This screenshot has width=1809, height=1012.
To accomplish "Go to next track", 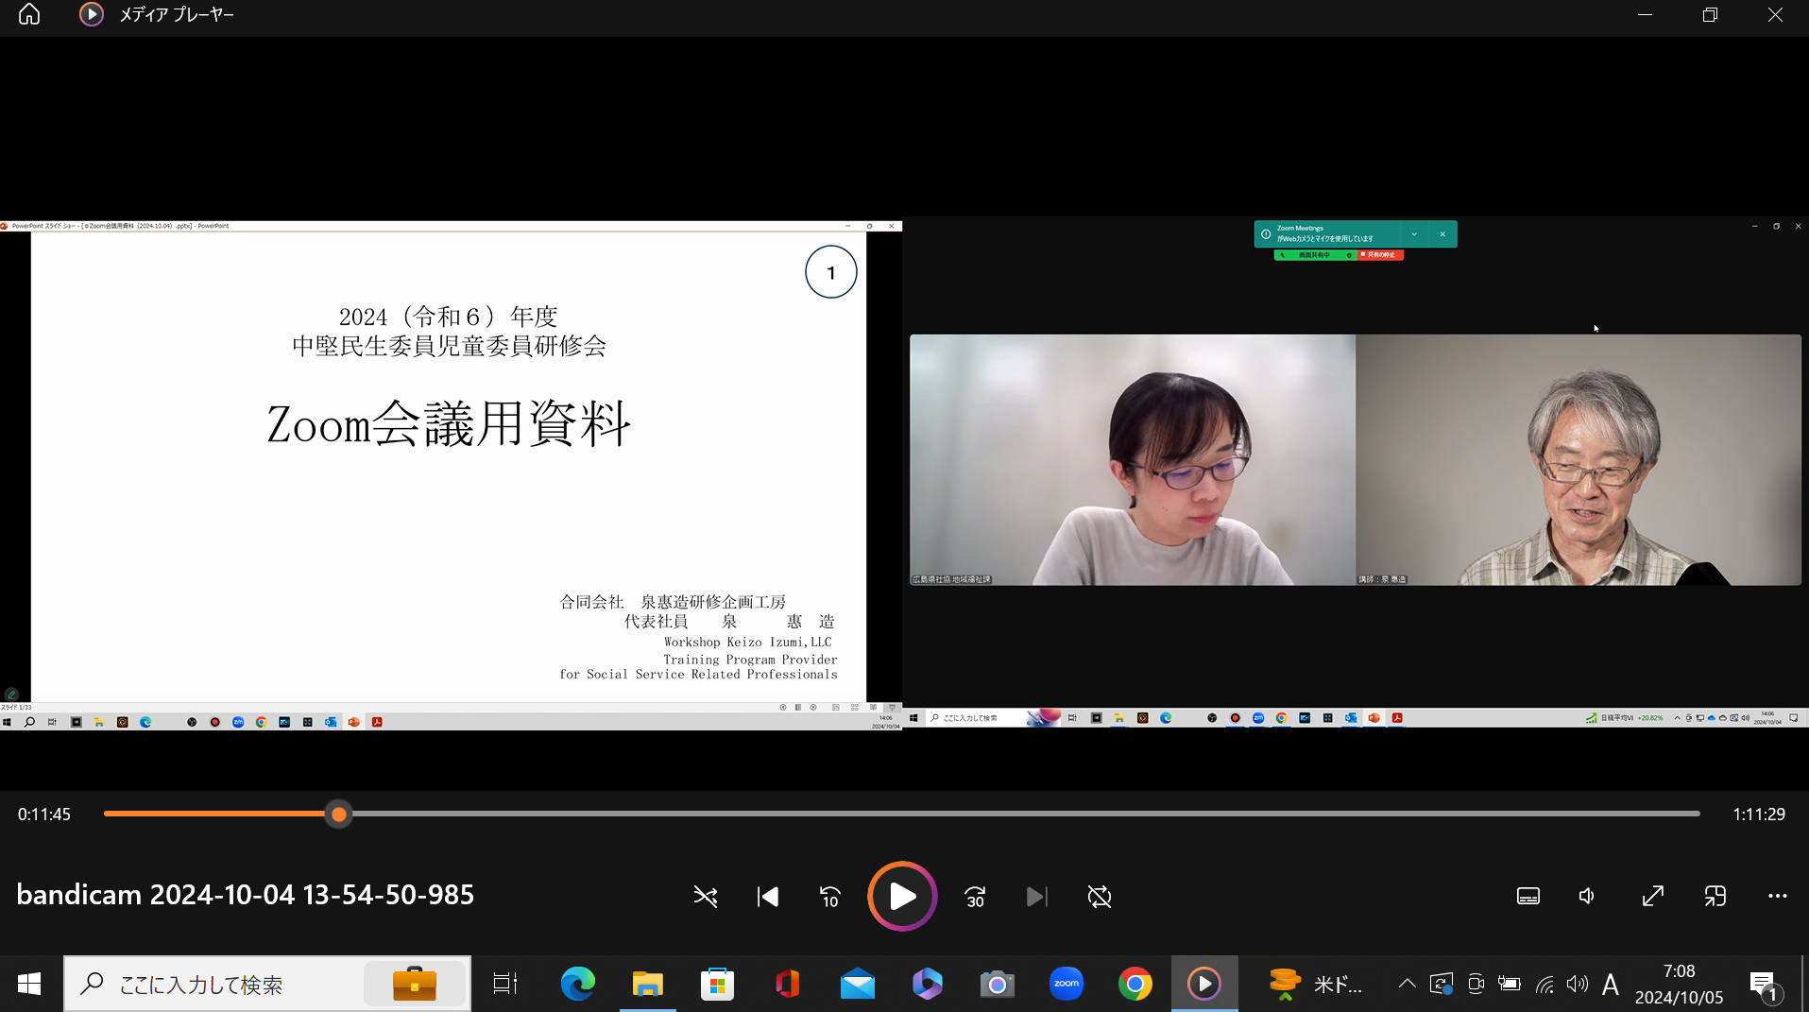I will tap(1036, 896).
